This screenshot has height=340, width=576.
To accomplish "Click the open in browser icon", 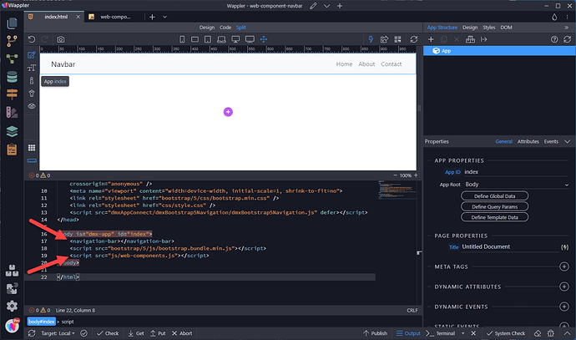I will [384, 39].
